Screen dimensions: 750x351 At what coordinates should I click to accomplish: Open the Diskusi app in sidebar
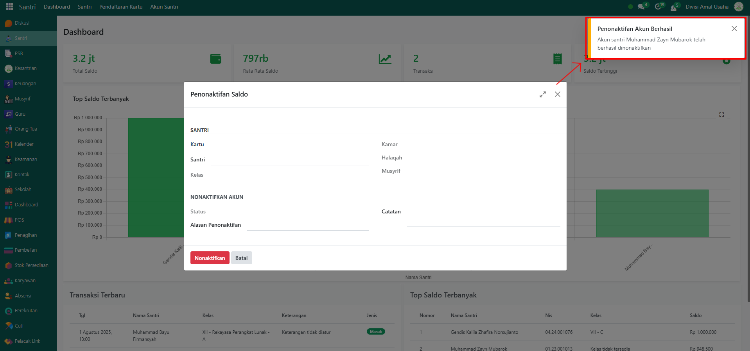coord(22,23)
